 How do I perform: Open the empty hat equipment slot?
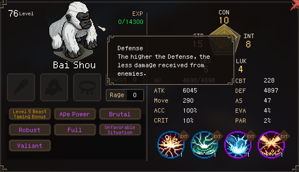(x=54, y=87)
